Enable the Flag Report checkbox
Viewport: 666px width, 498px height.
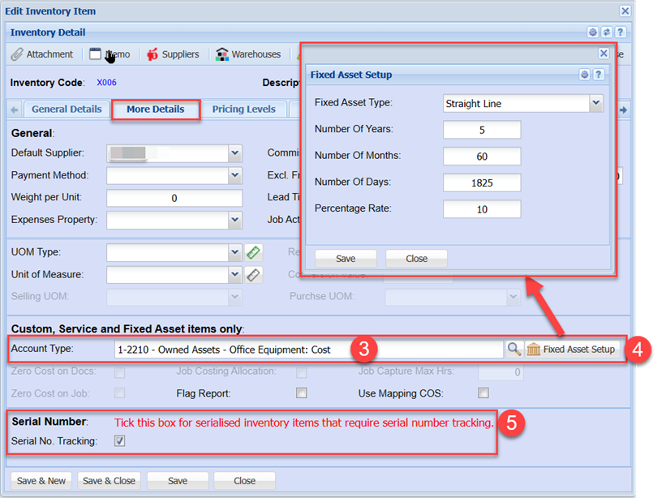coord(302,393)
